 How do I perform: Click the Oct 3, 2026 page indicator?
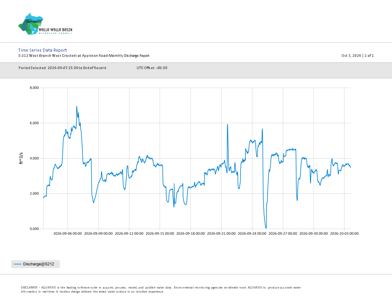(357, 55)
